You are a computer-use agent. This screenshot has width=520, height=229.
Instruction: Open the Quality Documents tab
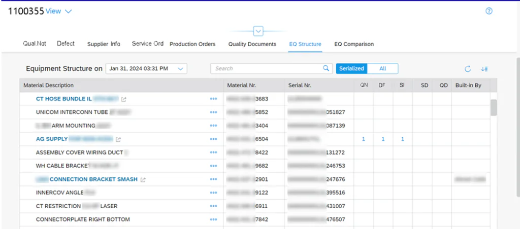pyautogui.click(x=252, y=44)
